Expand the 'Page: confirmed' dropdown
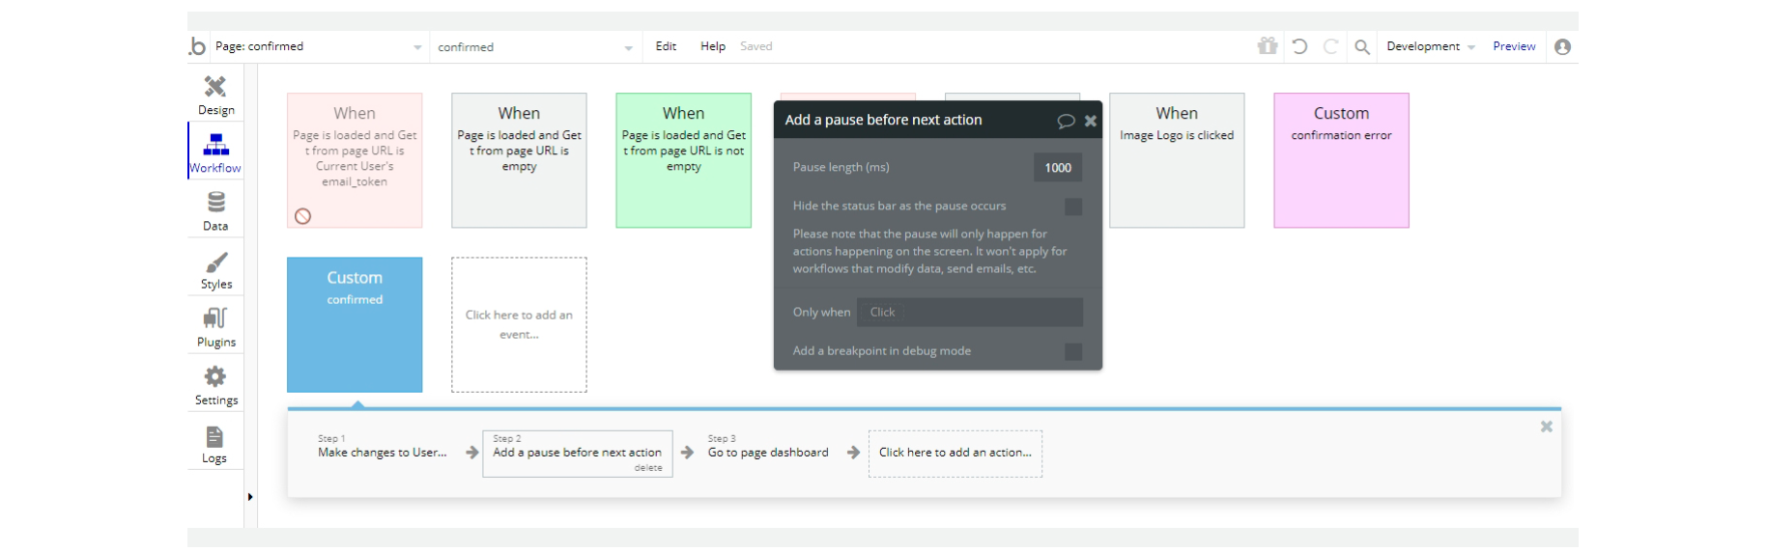Viewport: 1768px width, 552px height. [319, 46]
